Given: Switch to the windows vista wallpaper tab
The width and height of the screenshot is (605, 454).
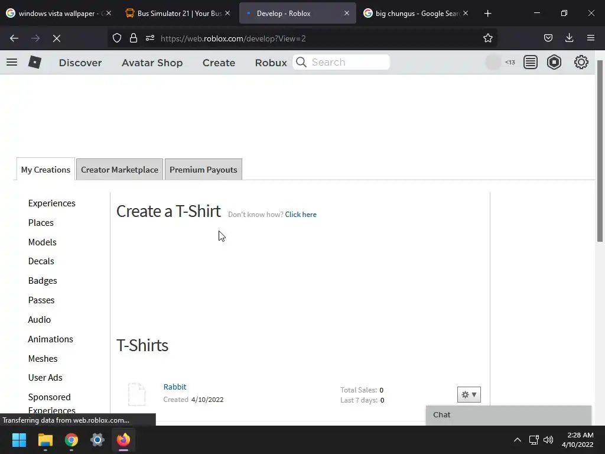Looking at the screenshot, I should (58, 14).
